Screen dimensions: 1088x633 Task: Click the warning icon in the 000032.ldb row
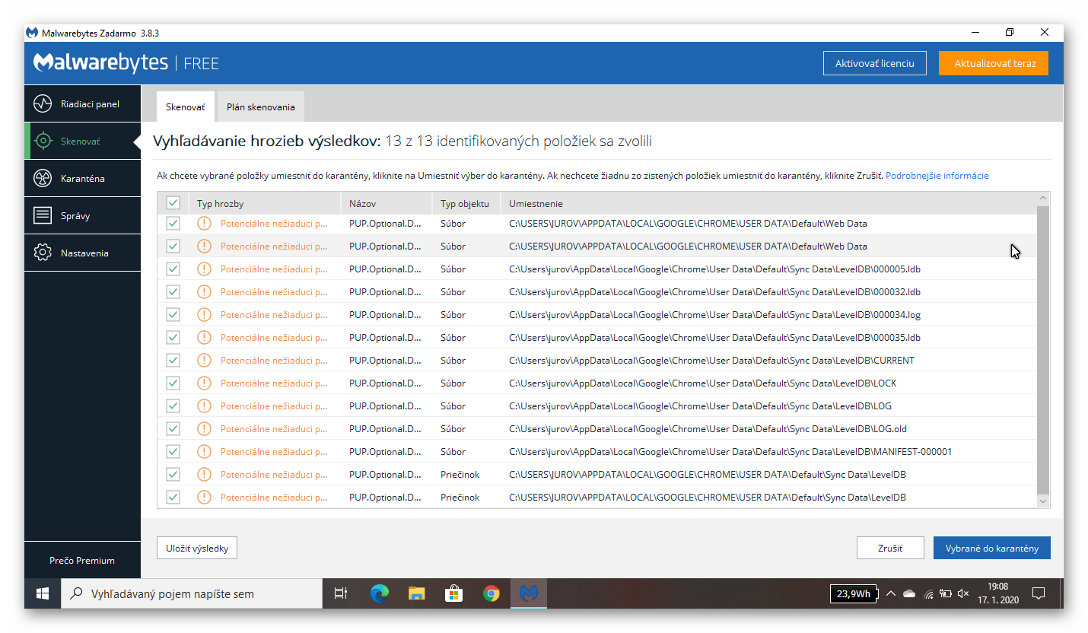click(204, 291)
